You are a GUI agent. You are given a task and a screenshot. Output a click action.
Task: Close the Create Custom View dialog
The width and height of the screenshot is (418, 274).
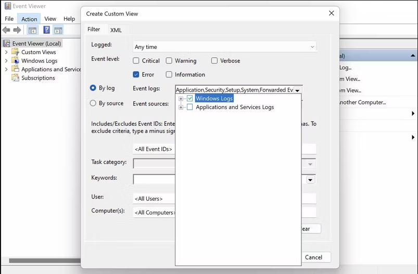click(x=332, y=13)
